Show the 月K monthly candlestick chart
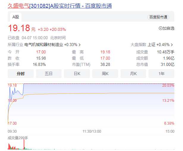This screenshot has height=151, width=183. [133, 74]
